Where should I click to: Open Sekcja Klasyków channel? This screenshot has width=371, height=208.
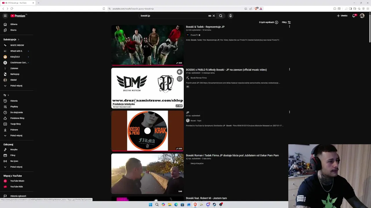tap(197, 164)
